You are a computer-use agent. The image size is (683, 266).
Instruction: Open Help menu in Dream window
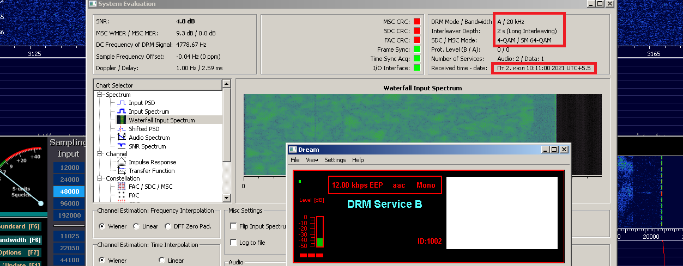click(358, 160)
